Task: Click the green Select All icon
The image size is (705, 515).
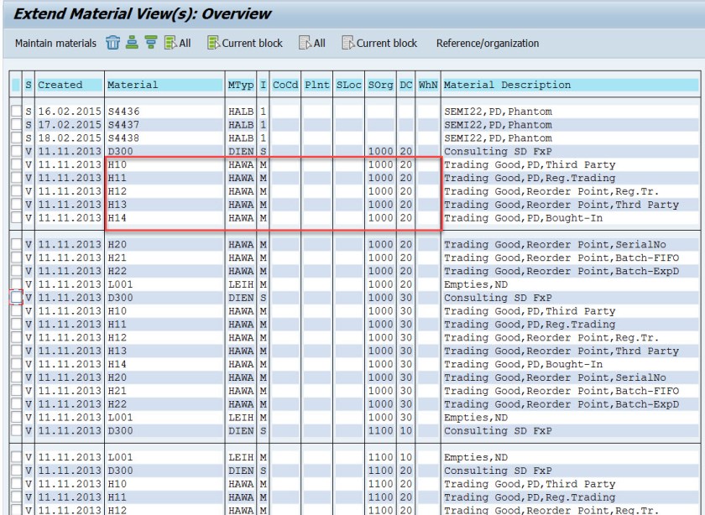Action: coord(177,43)
